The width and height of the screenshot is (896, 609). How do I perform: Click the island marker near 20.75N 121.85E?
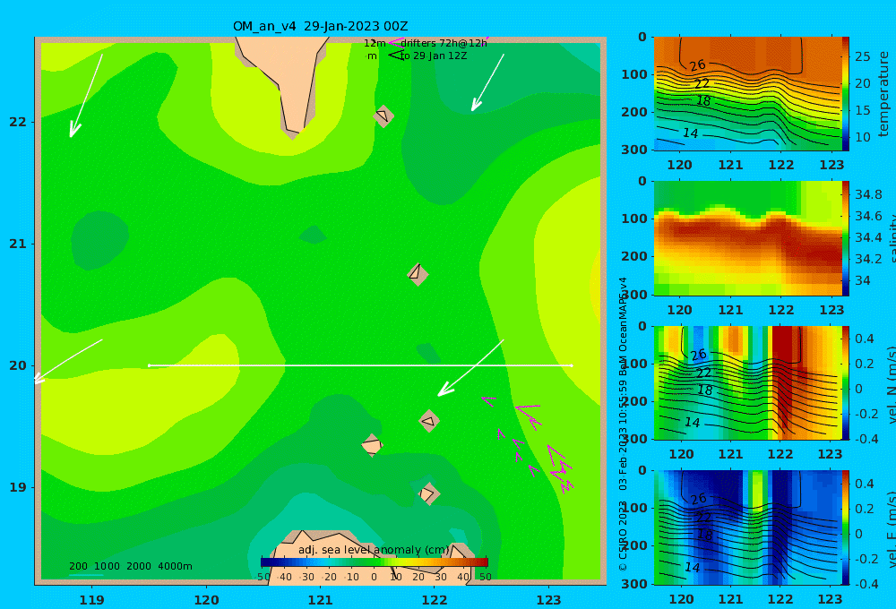(418, 274)
